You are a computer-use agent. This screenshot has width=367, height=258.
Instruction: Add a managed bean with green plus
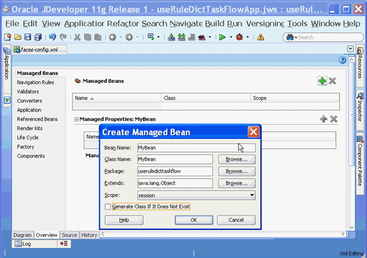click(x=322, y=81)
